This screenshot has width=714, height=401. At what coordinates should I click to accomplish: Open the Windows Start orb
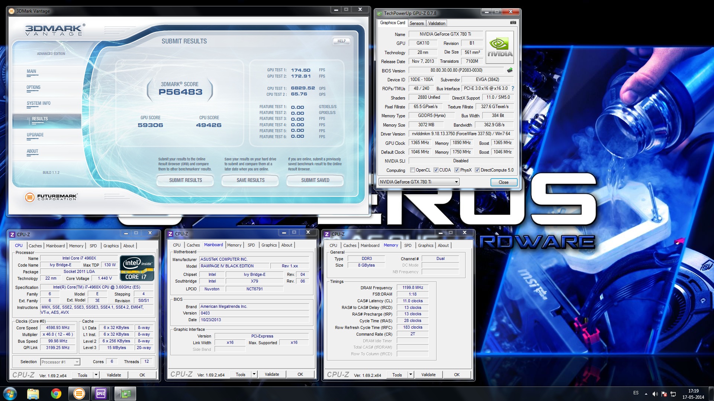[x=10, y=394]
